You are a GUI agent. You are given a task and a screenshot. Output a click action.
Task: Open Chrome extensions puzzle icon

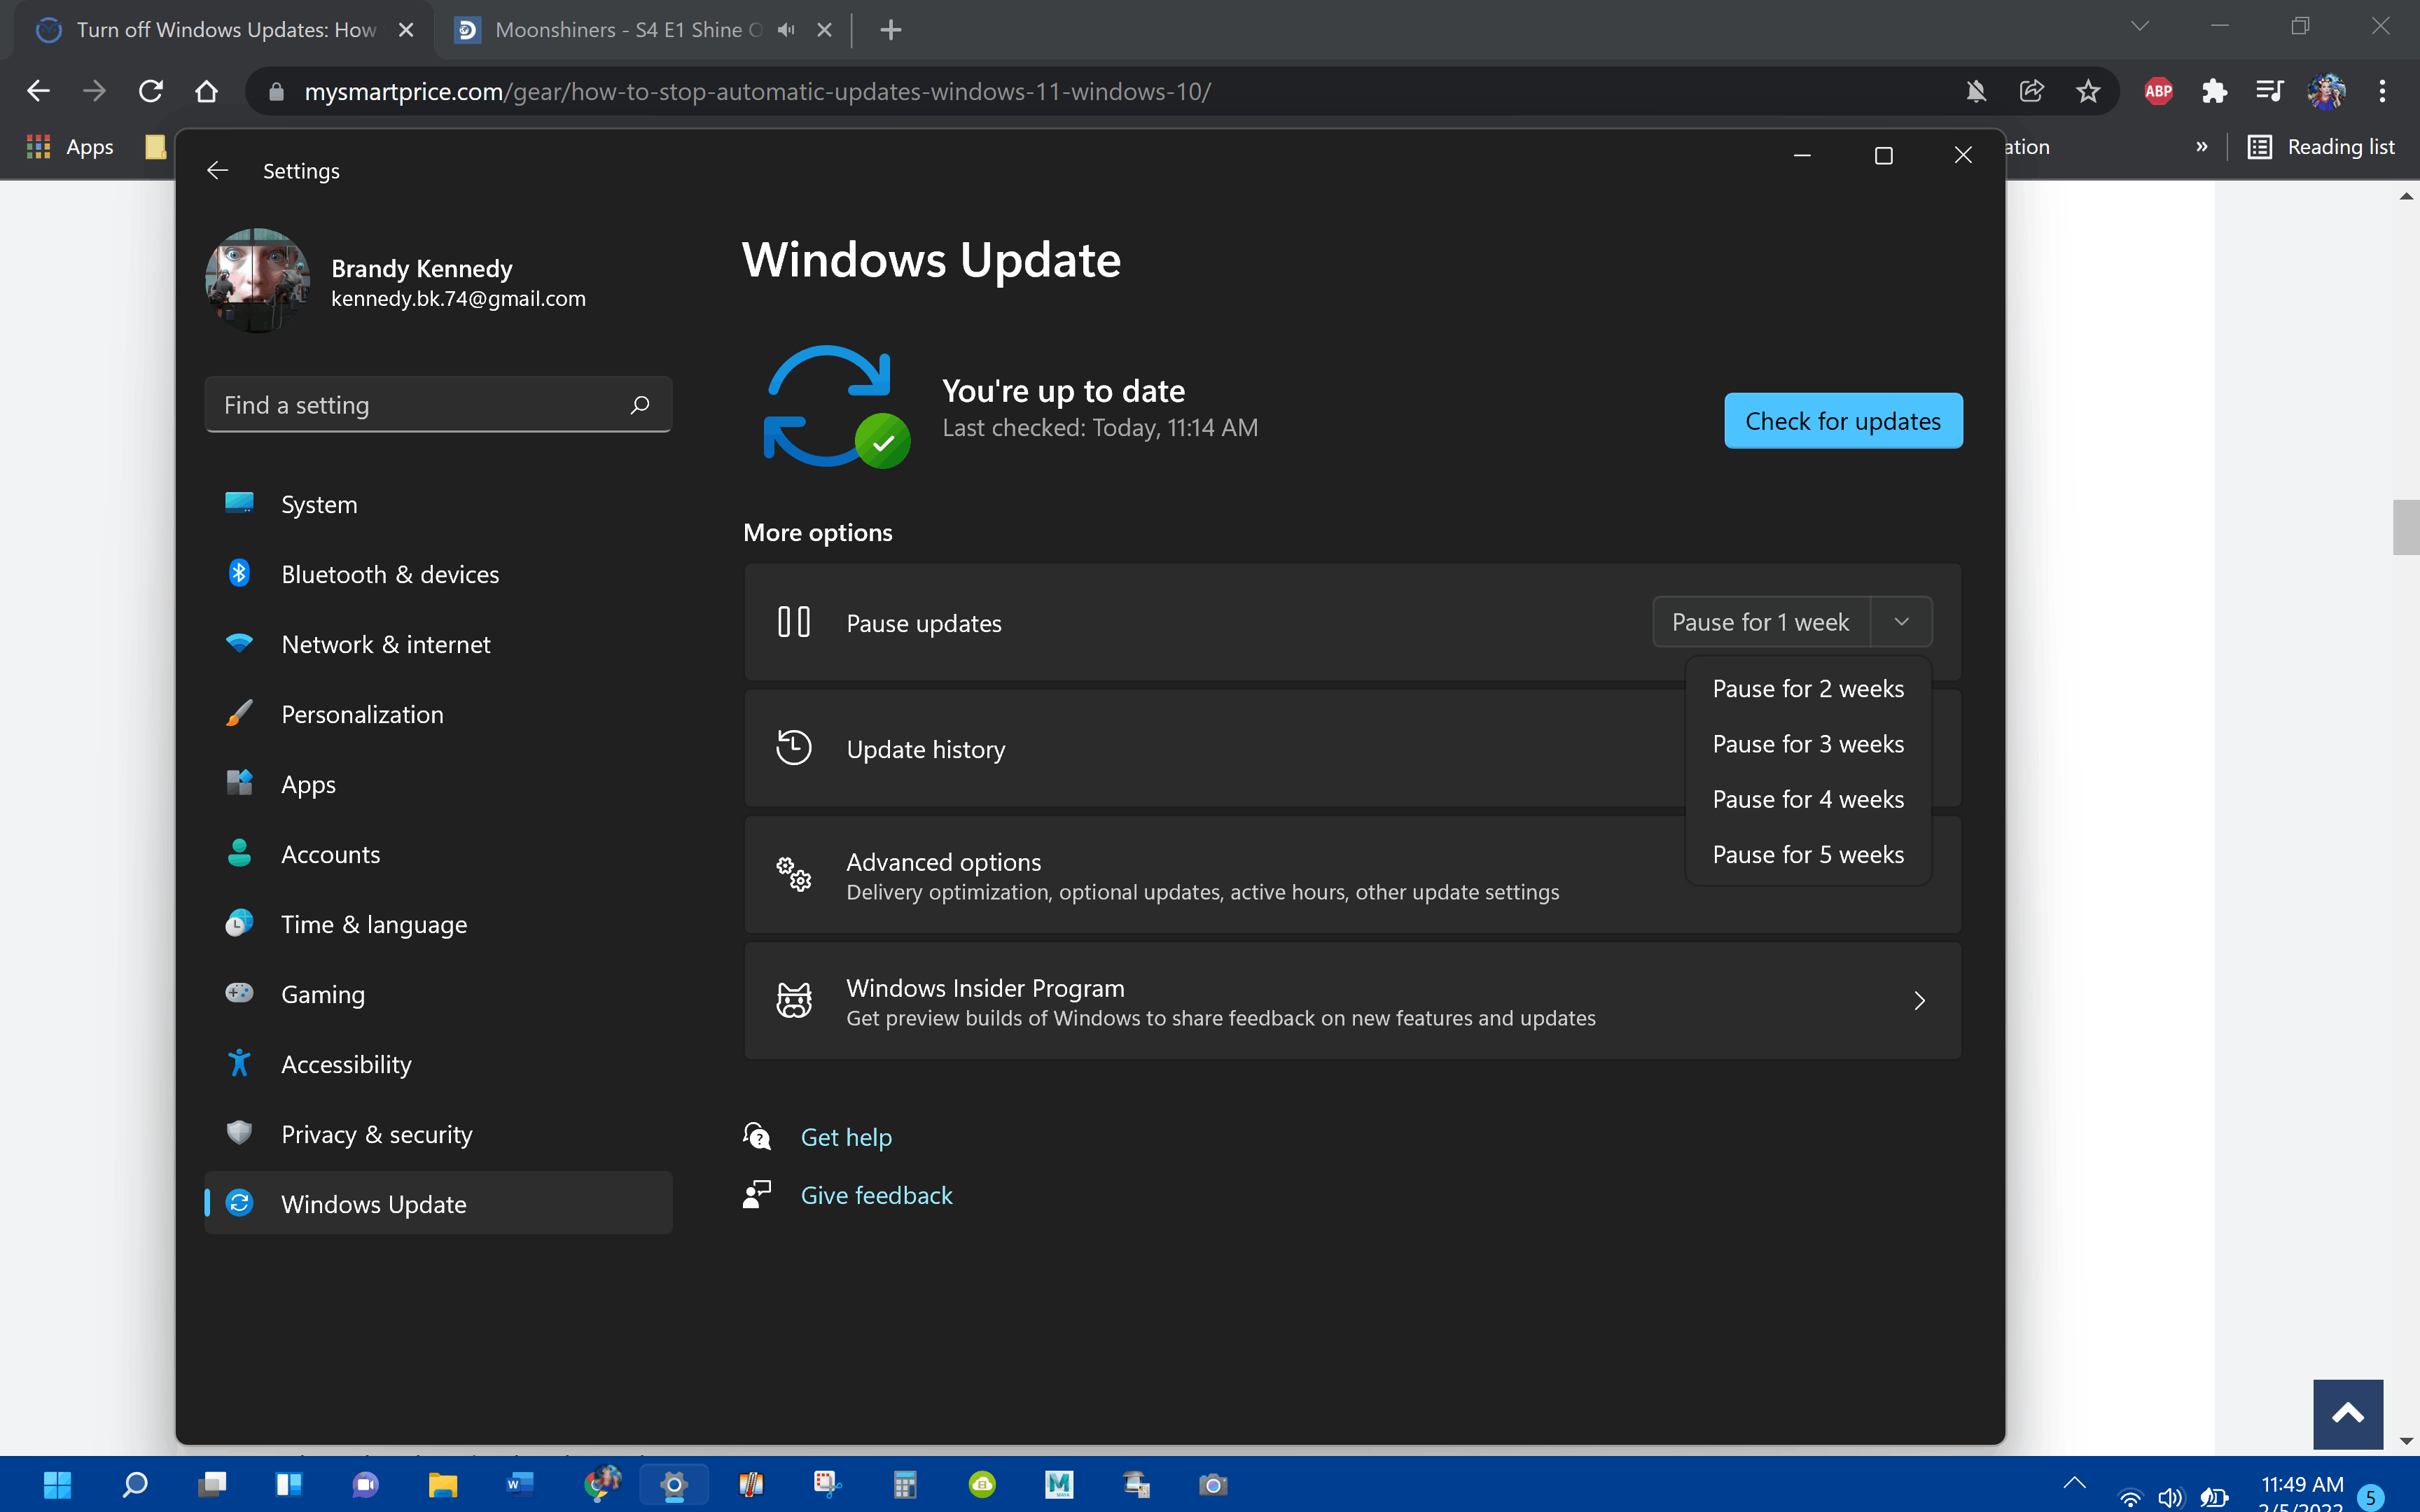[x=2214, y=91]
